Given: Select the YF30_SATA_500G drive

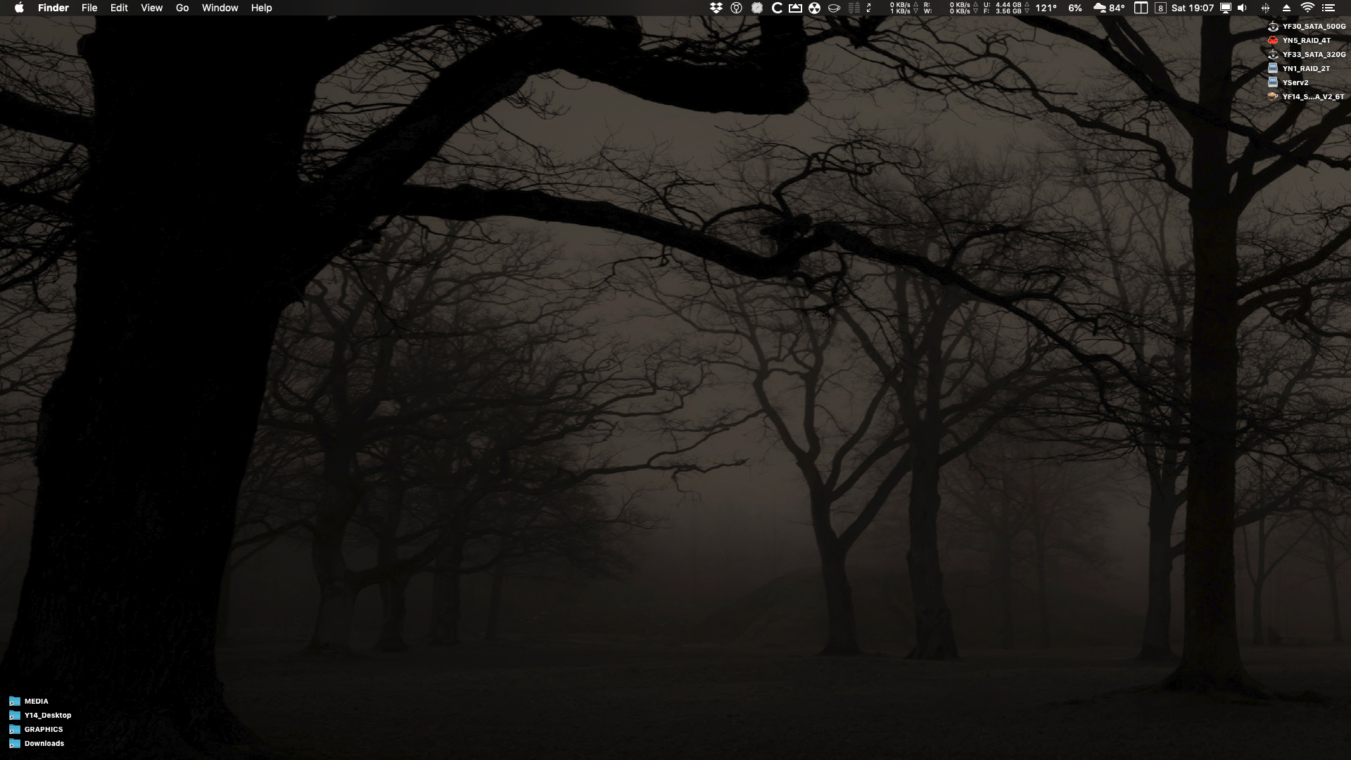Looking at the screenshot, I should [1273, 26].
